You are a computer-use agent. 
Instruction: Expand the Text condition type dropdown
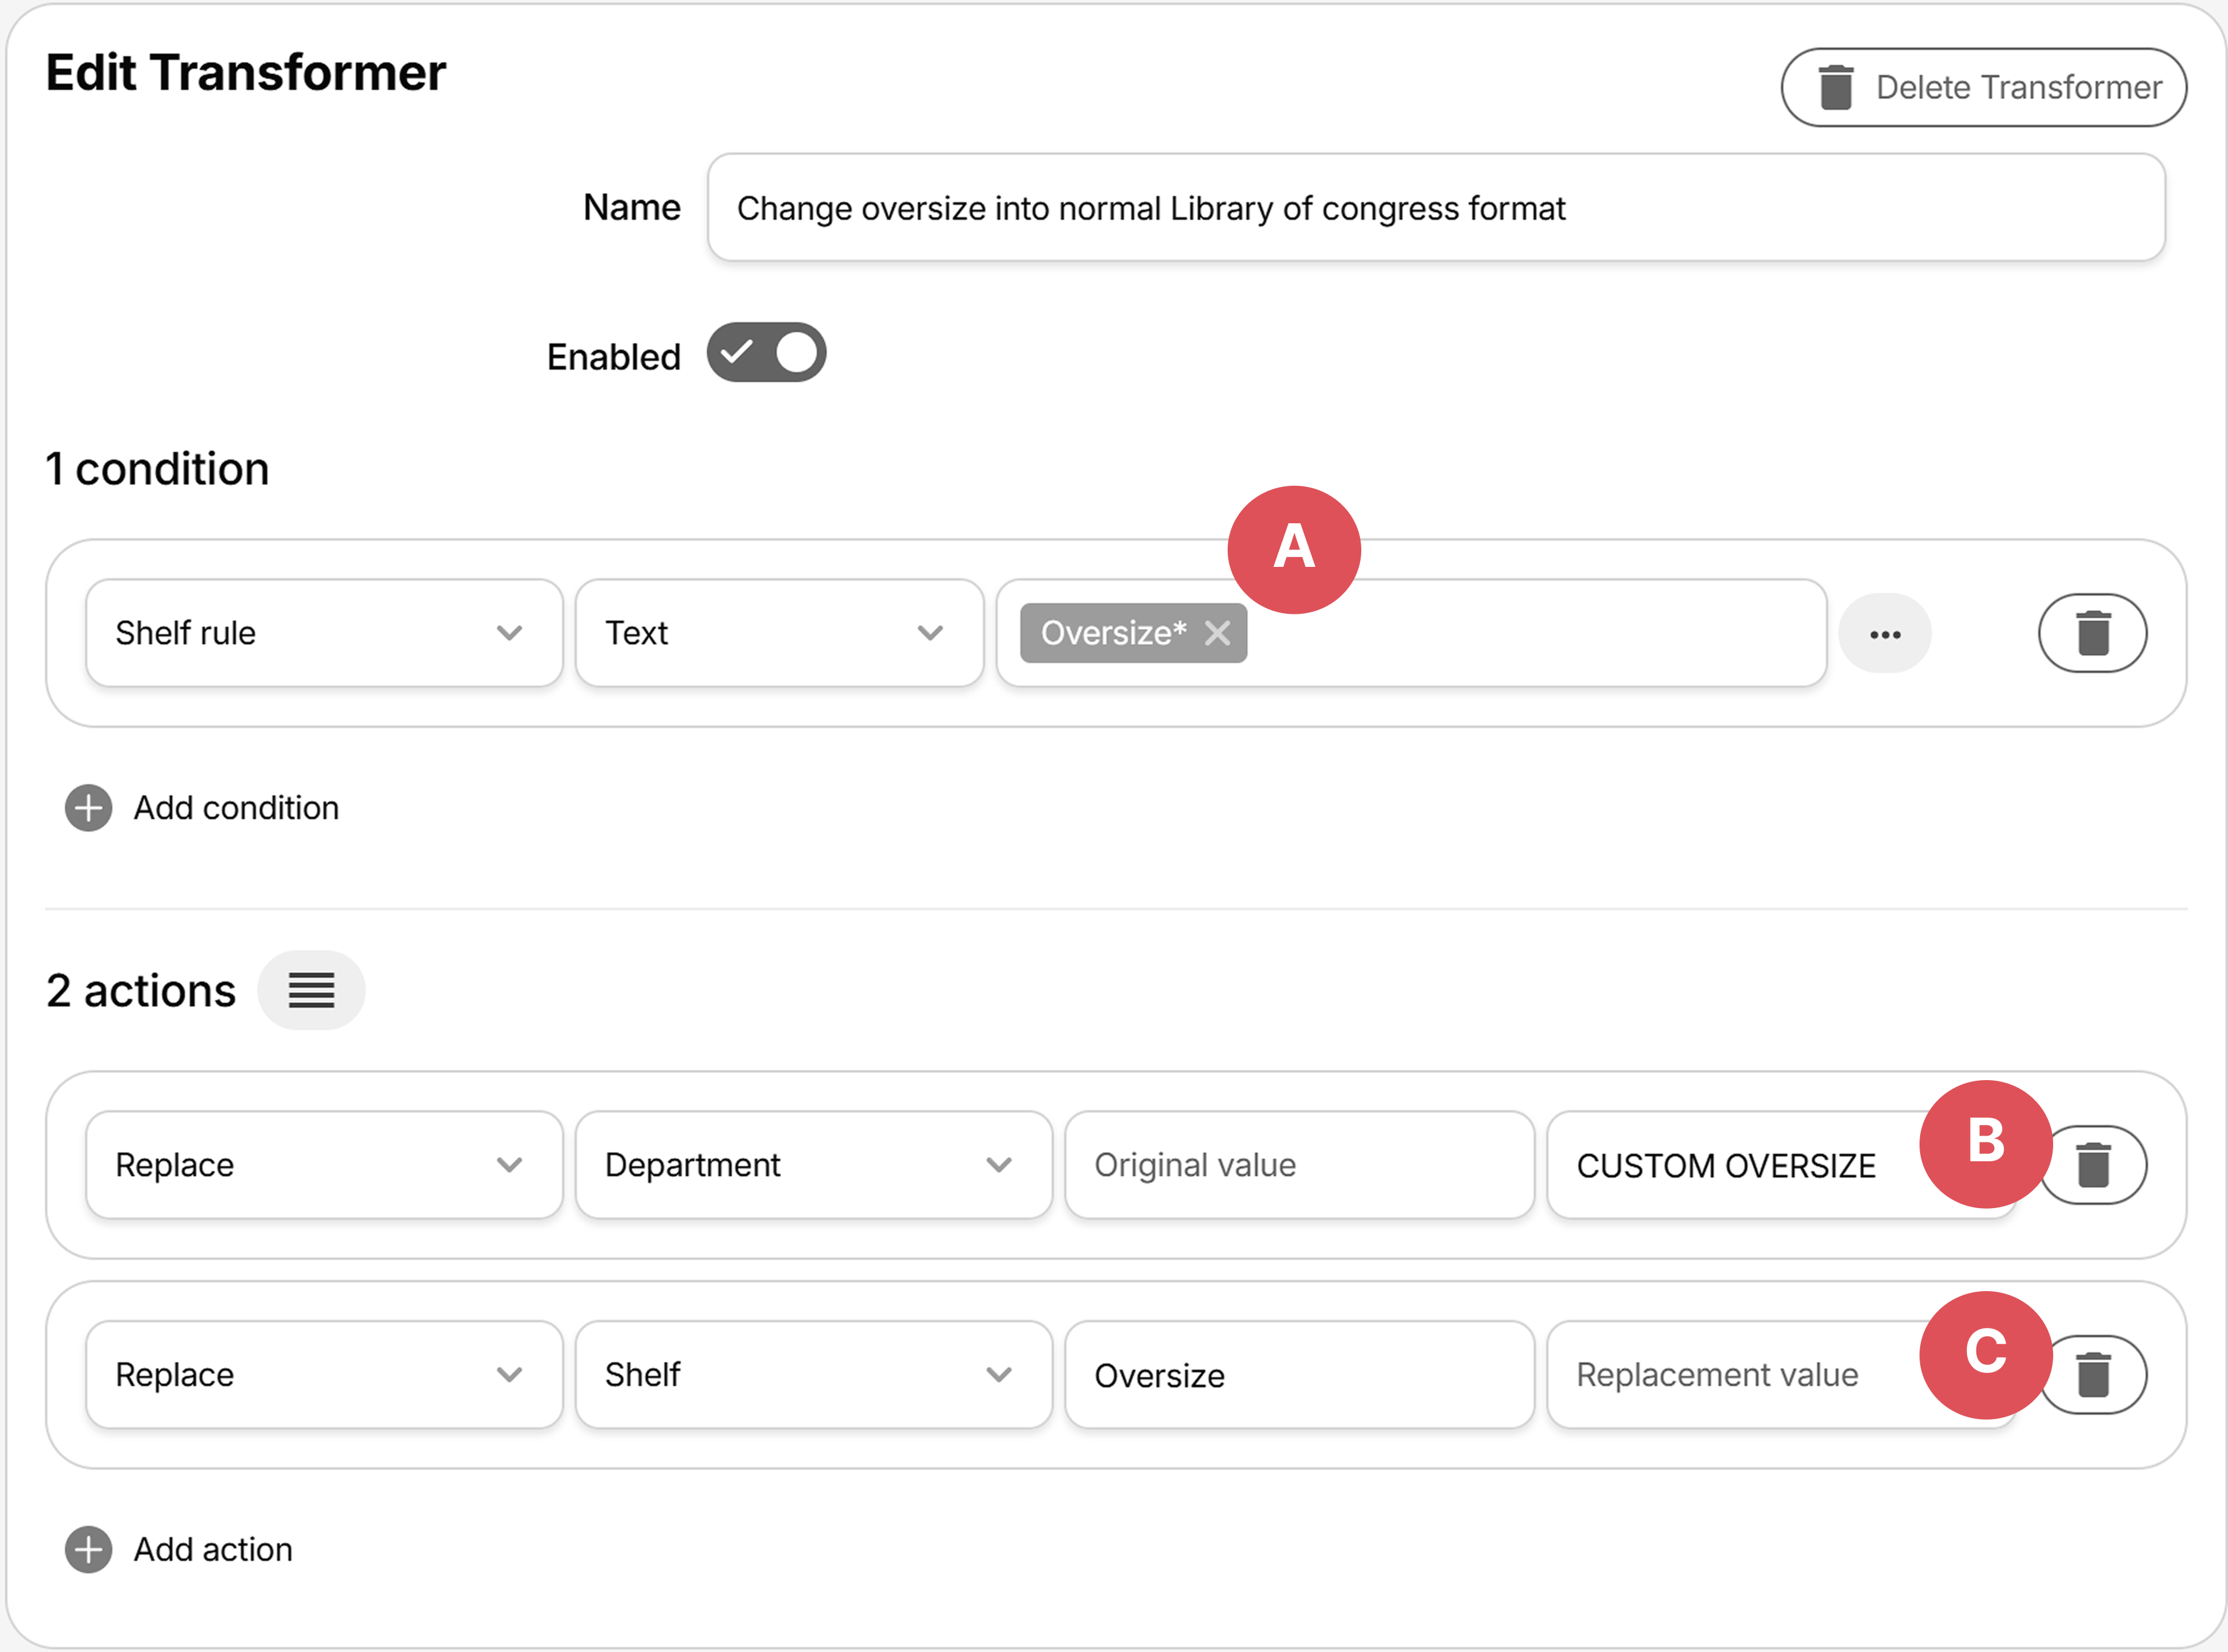778,633
